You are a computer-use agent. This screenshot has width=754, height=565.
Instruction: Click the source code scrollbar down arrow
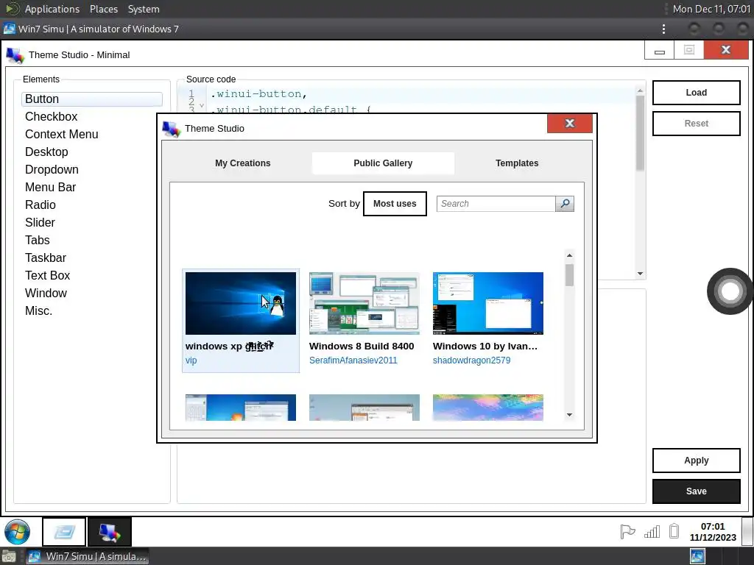coord(640,274)
